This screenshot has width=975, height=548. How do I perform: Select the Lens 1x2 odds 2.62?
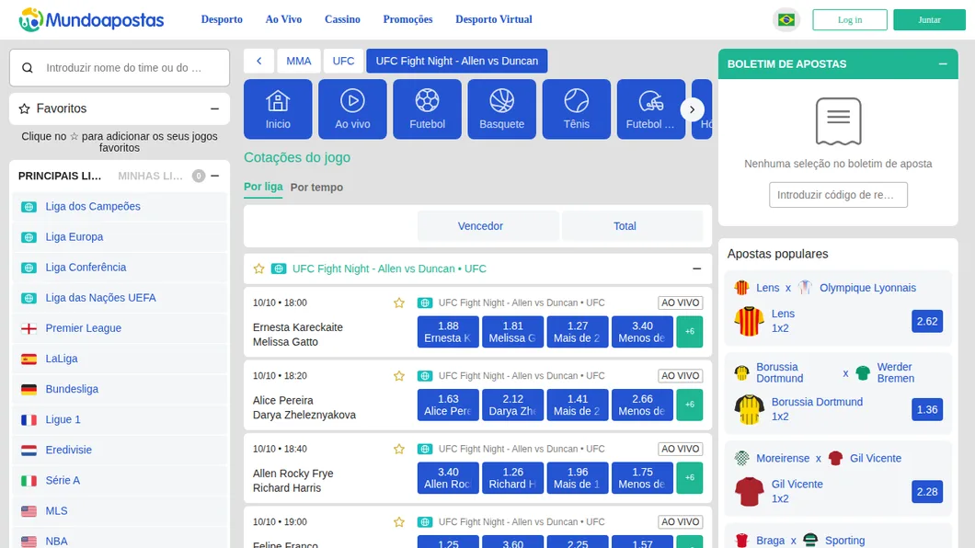[927, 321]
